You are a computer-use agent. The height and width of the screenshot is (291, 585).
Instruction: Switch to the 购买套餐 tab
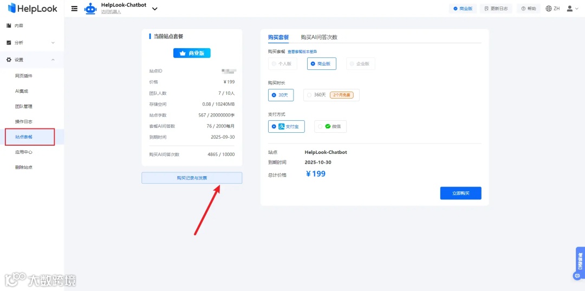coord(278,37)
